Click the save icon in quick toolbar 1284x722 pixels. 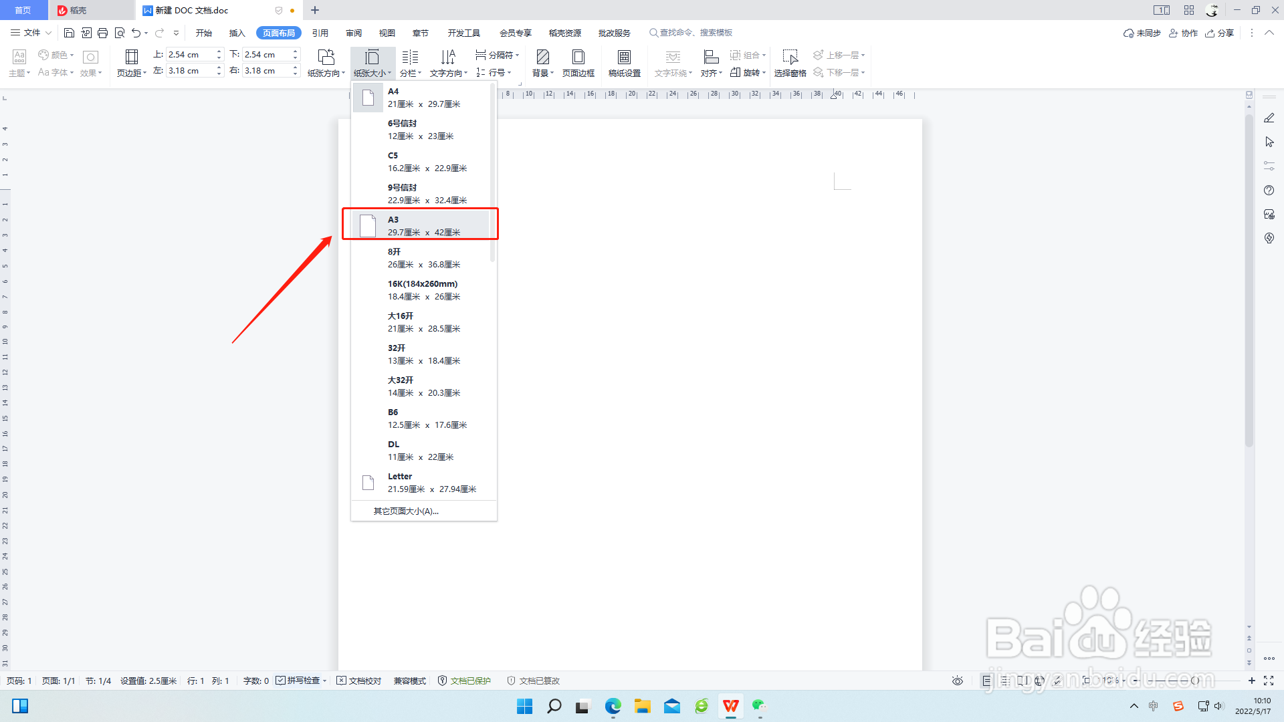(x=69, y=33)
